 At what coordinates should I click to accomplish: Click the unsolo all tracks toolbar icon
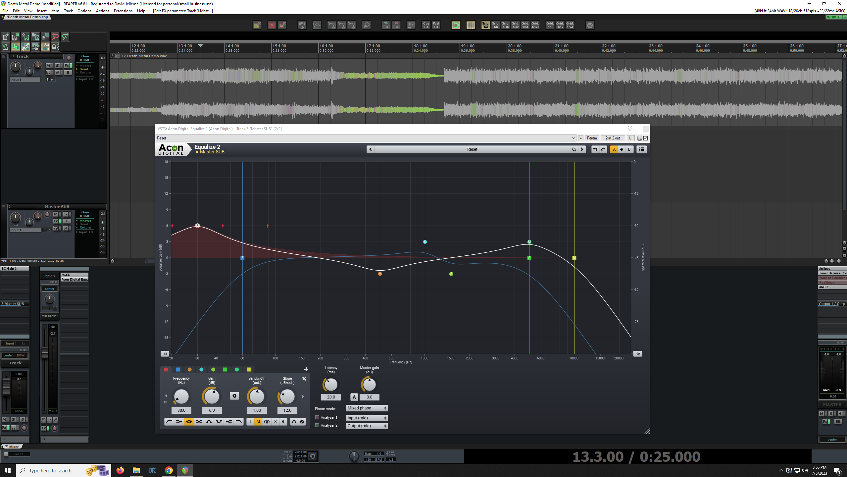(x=257, y=25)
